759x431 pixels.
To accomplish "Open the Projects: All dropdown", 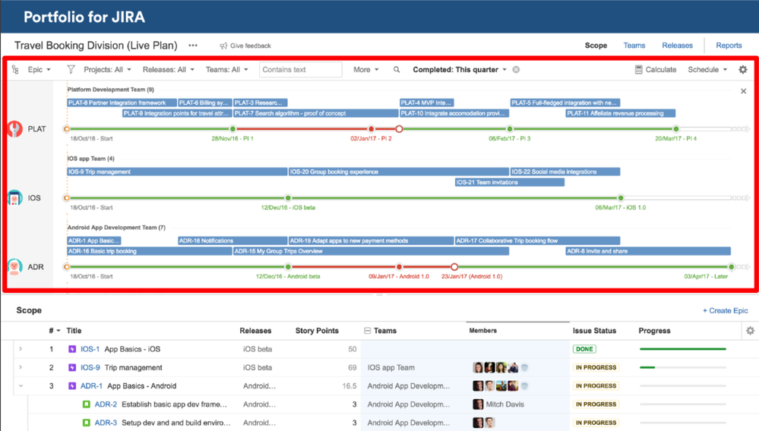I will click(107, 70).
